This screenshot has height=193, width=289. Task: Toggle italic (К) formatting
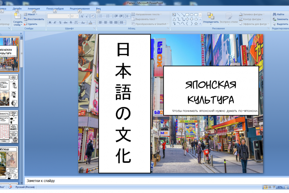point(55,22)
